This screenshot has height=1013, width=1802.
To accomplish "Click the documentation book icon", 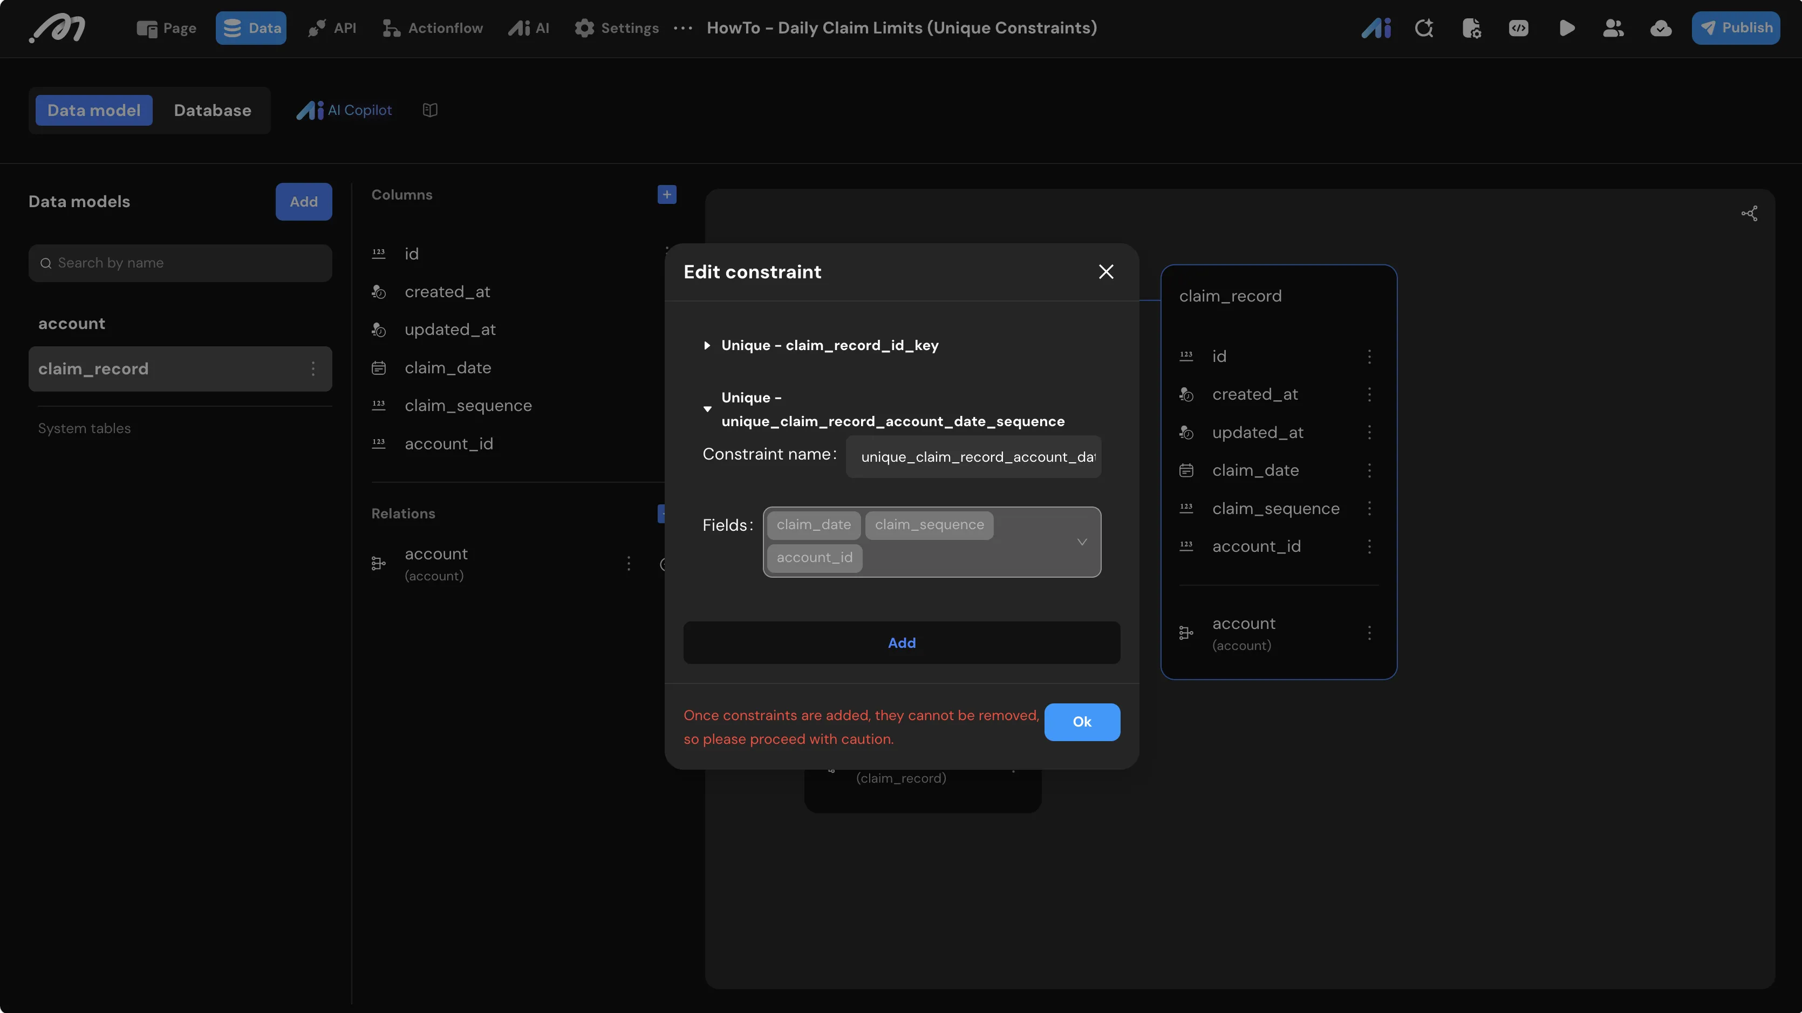I will (430, 111).
